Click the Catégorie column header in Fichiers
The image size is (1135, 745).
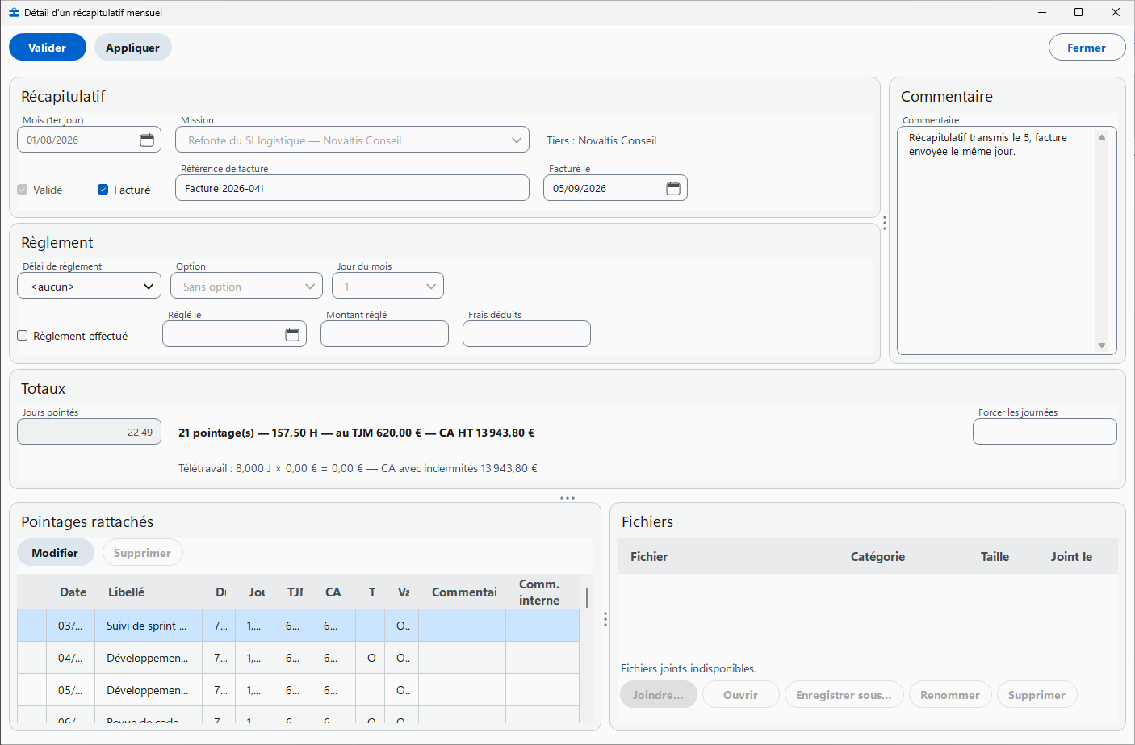point(877,556)
